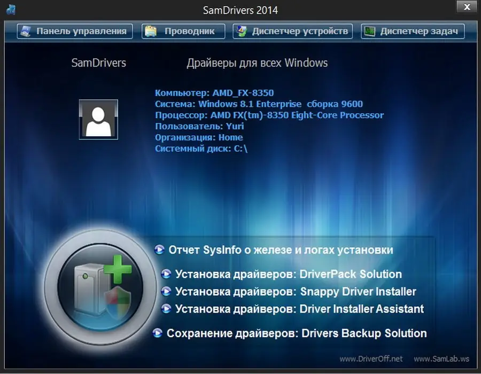Click the Проводник folder icon
The width and height of the screenshot is (481, 374).
click(x=151, y=32)
